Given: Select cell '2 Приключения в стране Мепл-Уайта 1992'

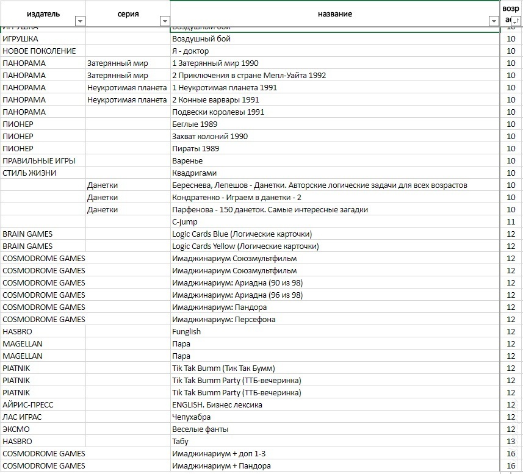Looking at the screenshot, I should [335, 75].
